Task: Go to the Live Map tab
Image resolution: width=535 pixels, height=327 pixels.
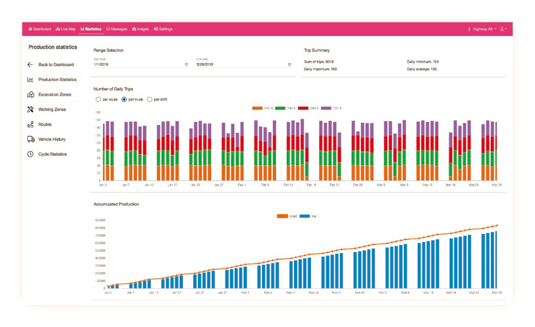Action: pyautogui.click(x=66, y=29)
